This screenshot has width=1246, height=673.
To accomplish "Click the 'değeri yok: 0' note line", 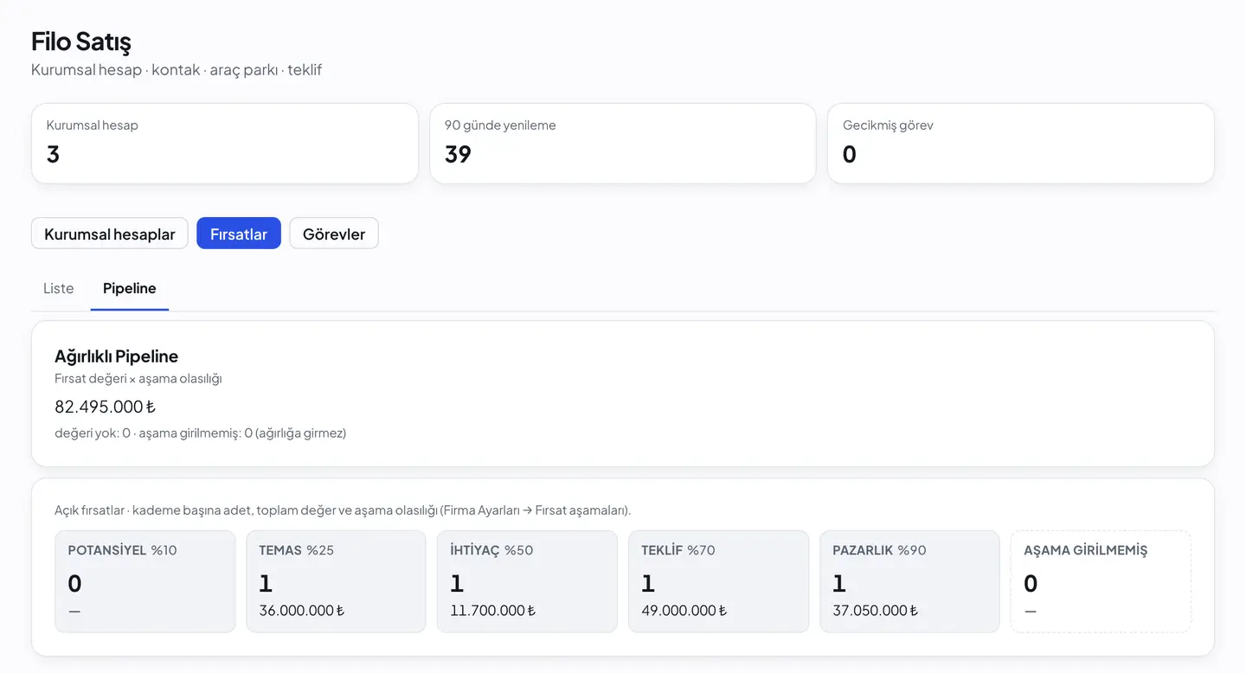I will pyautogui.click(x=200, y=433).
